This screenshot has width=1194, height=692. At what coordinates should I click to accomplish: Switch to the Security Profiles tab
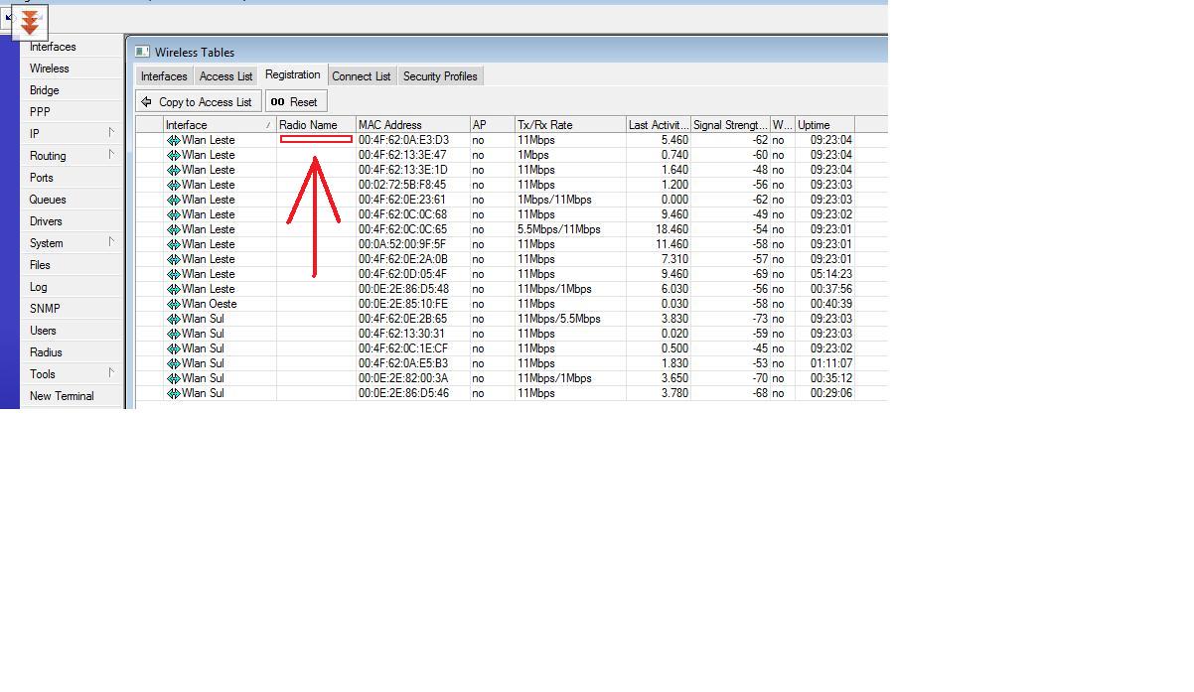pyautogui.click(x=440, y=76)
